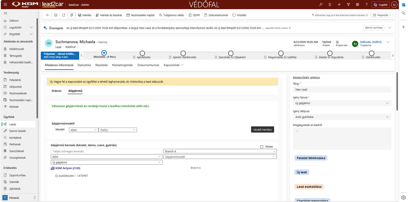
Task: Open the settings gear in header
Action: tap(358, 5)
